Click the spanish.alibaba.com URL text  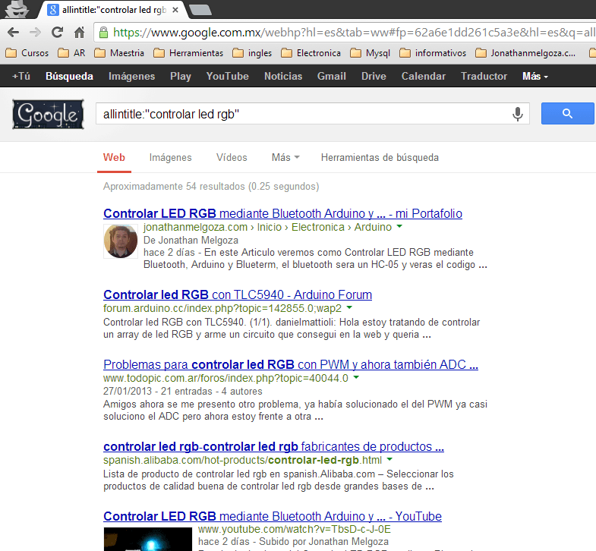coord(242,460)
